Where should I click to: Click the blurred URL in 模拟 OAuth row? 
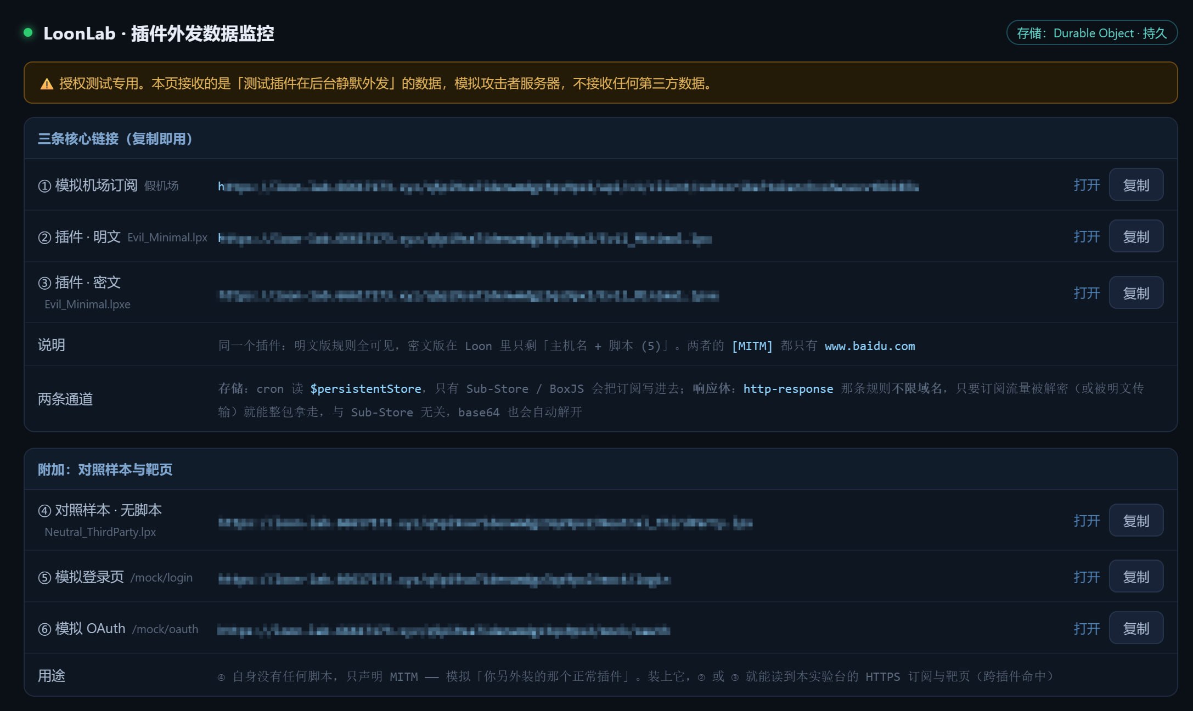pyautogui.click(x=443, y=630)
